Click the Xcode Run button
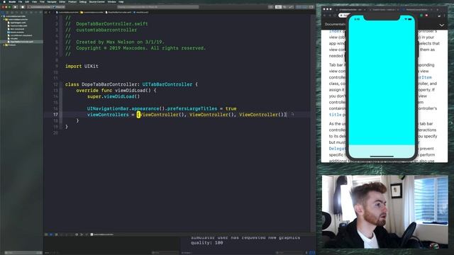The height and width of the screenshot is (255, 454). pyautogui.click(x=15, y=7)
